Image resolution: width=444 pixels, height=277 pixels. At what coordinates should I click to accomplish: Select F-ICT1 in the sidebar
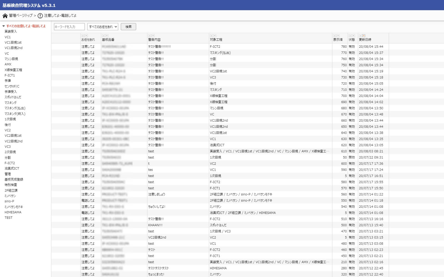(10, 75)
